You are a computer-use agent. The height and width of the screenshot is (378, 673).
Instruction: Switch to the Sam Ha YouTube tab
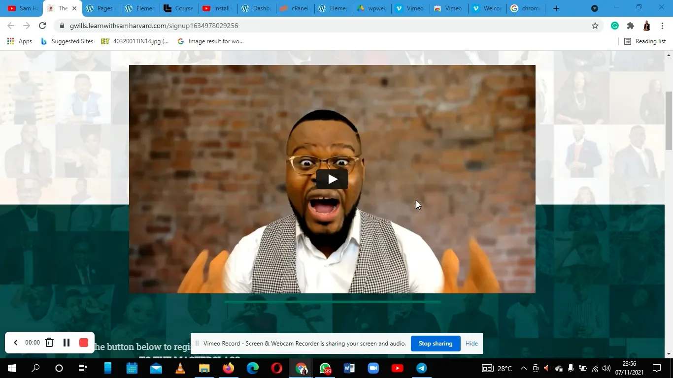23,8
